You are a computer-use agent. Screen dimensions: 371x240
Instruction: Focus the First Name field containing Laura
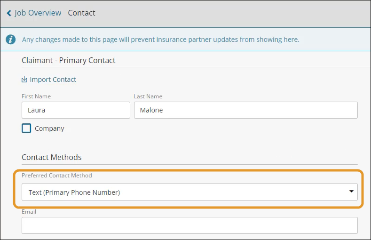pyautogui.click(x=76, y=110)
